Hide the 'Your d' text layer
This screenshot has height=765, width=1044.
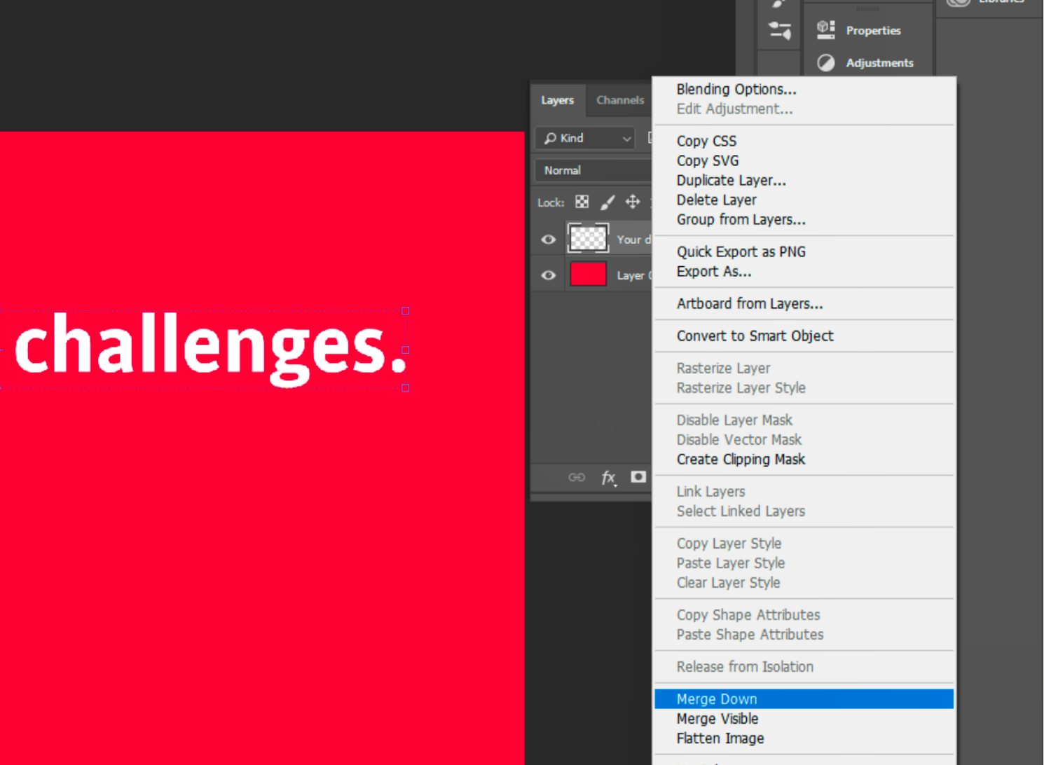[549, 239]
